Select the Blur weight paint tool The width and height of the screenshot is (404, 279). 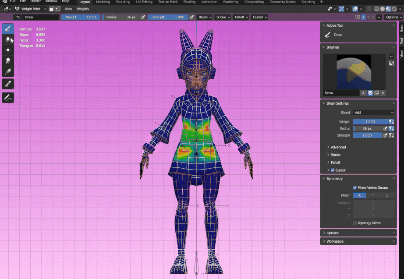click(8, 39)
